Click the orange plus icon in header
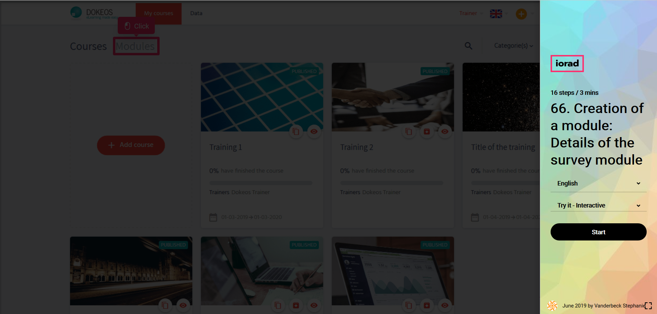Image resolution: width=657 pixels, height=314 pixels. tap(521, 14)
